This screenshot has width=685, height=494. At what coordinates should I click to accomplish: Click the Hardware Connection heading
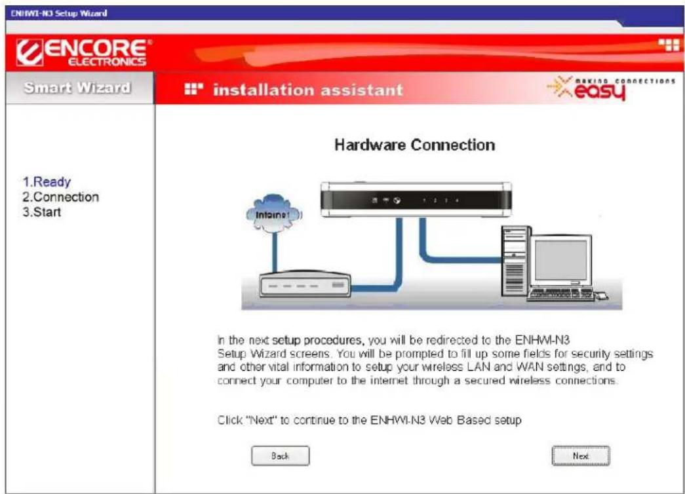pos(414,145)
